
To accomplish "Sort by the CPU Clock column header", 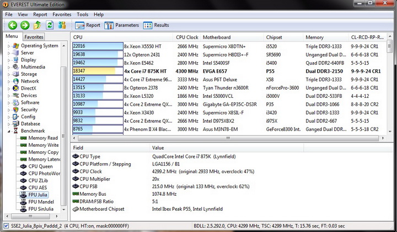I will point(187,37).
